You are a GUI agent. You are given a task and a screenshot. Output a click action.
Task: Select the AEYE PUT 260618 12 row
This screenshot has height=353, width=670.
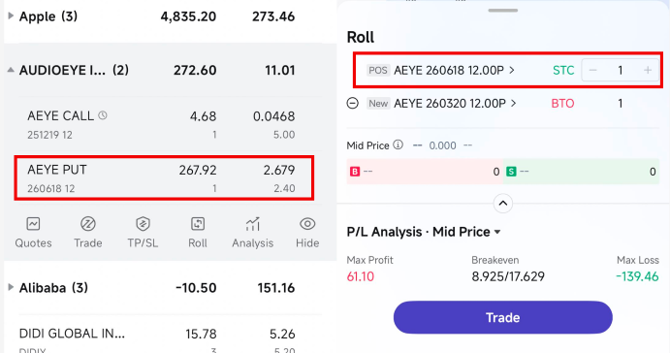click(164, 177)
